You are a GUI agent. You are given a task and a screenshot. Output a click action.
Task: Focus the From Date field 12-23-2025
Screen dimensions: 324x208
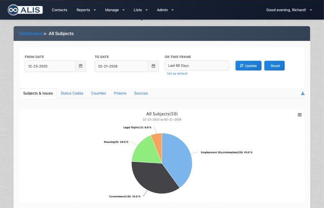point(50,66)
